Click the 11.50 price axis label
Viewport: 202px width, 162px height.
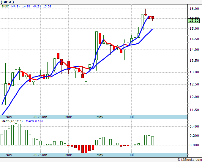[x=194, y=110]
